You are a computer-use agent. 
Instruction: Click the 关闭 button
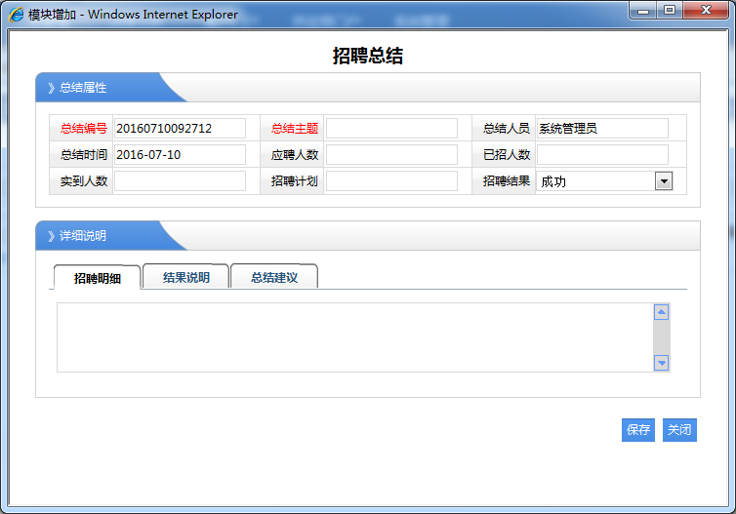679,430
